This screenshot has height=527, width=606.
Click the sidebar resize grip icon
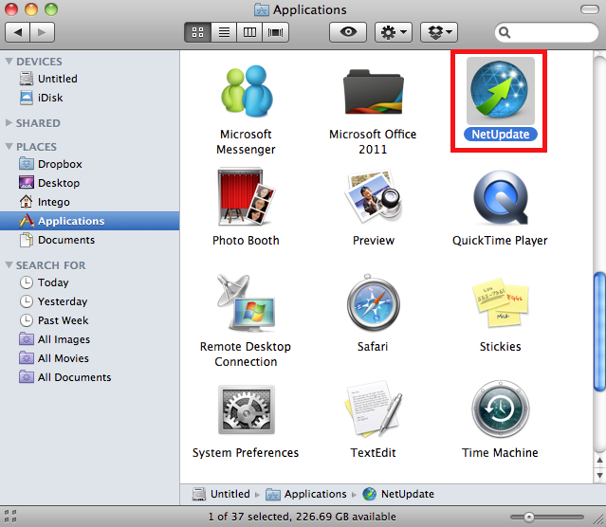(x=10, y=517)
